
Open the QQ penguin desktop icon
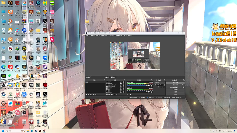(x=10, y=49)
